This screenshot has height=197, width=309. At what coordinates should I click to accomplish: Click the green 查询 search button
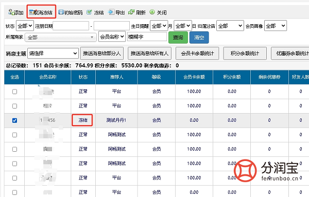[178, 38]
